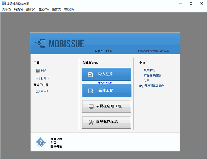Open the 在线(W) menu

coord(44,9)
